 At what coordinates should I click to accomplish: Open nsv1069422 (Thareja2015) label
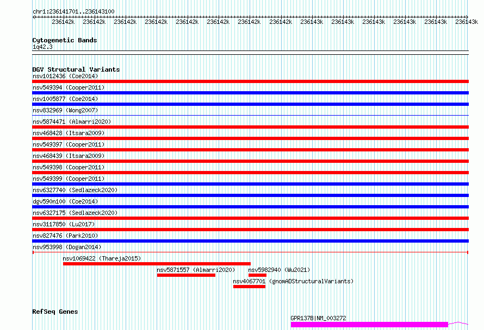tap(102, 258)
